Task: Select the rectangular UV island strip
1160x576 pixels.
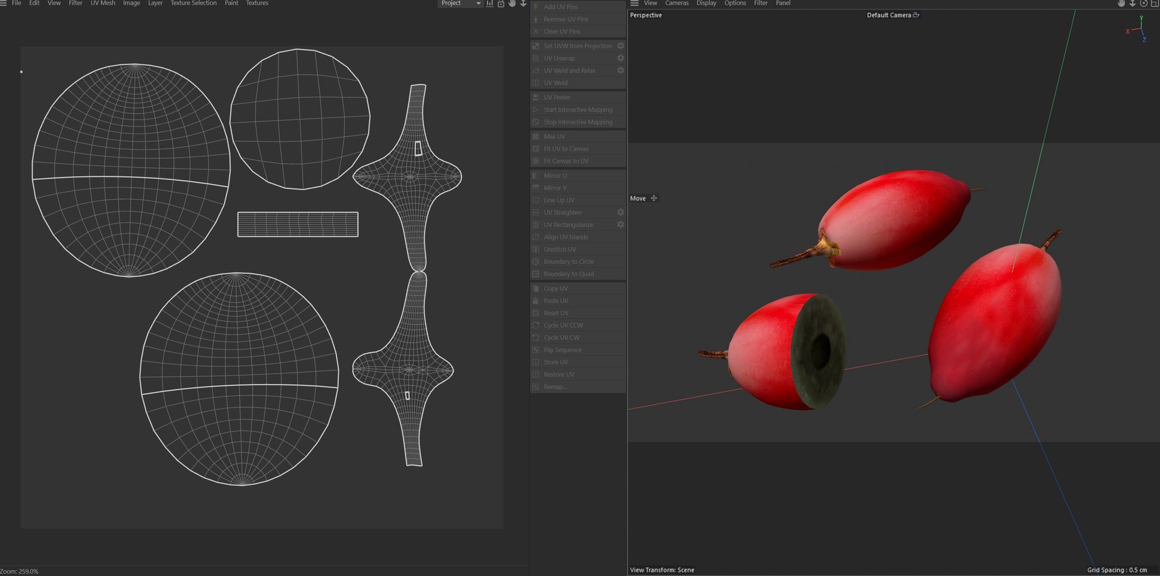Action: (x=298, y=224)
